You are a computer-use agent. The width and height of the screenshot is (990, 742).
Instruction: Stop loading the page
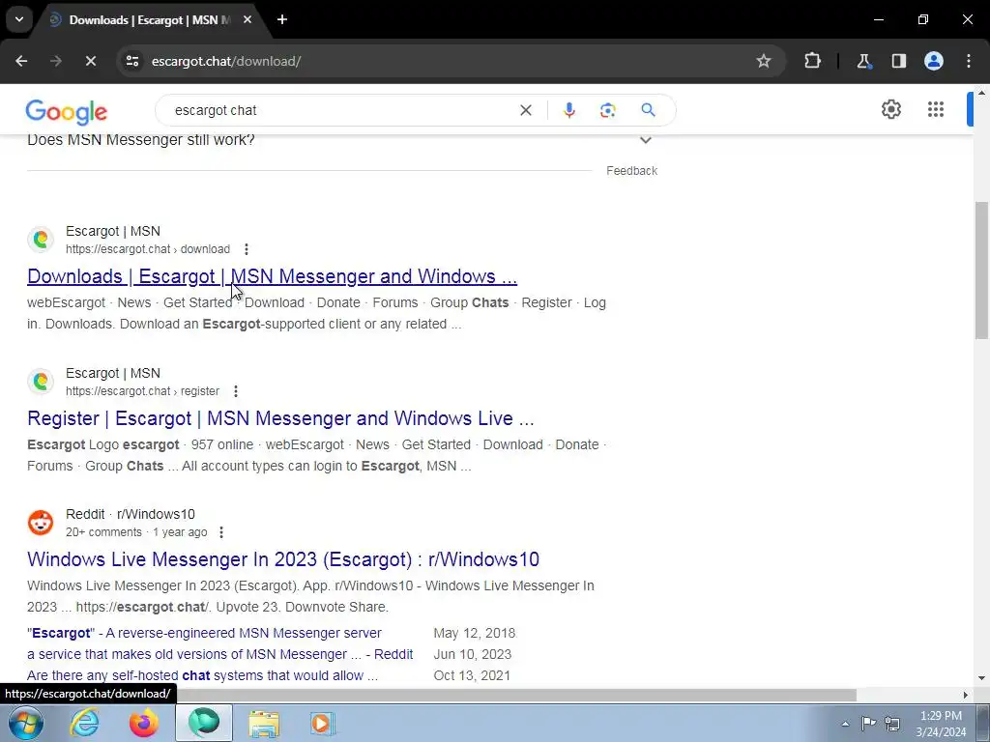pyautogui.click(x=90, y=61)
